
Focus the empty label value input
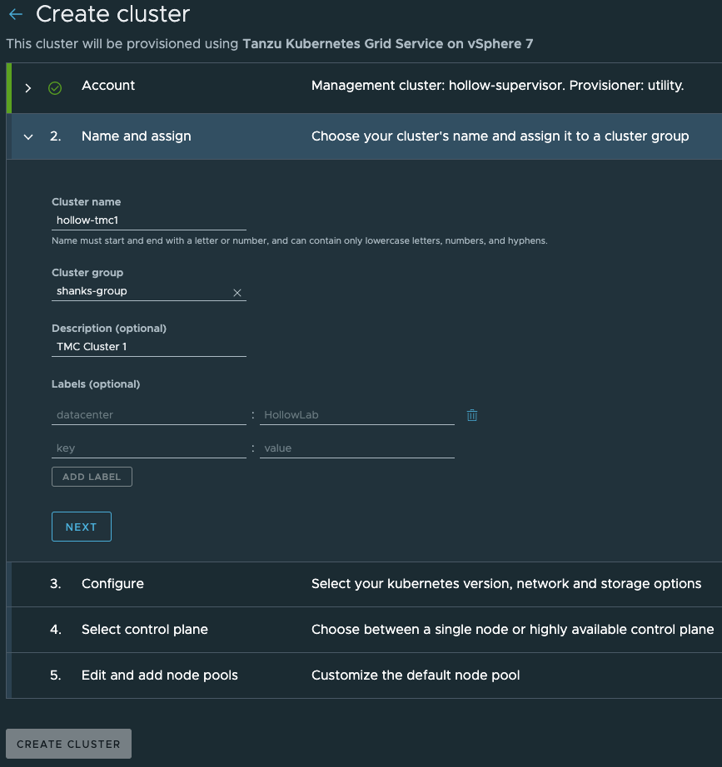coord(356,448)
